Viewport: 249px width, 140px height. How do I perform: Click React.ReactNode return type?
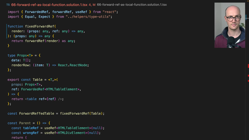[x=73, y=65]
